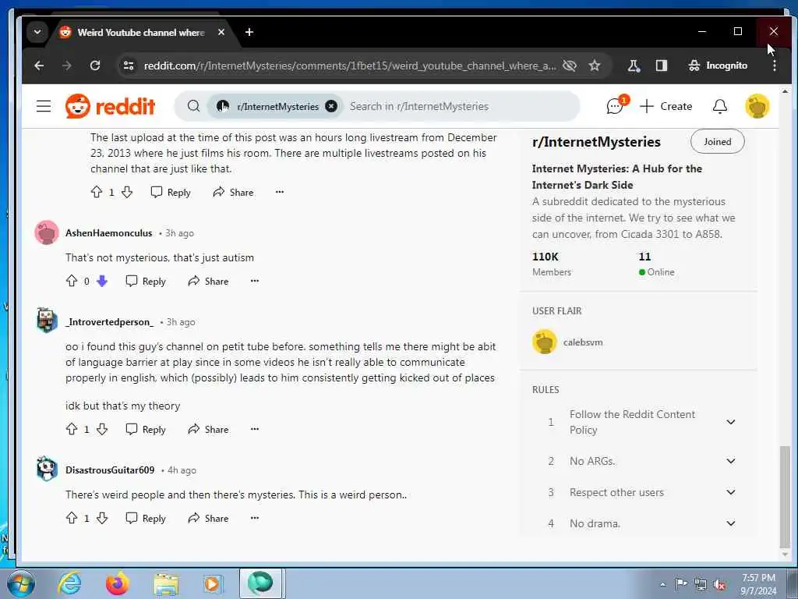Share DisastrousGuitar609's comment
798x599 pixels.
click(x=208, y=518)
